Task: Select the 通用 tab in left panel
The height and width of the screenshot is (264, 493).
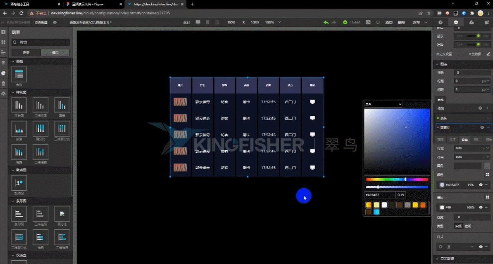Action: 55,52
